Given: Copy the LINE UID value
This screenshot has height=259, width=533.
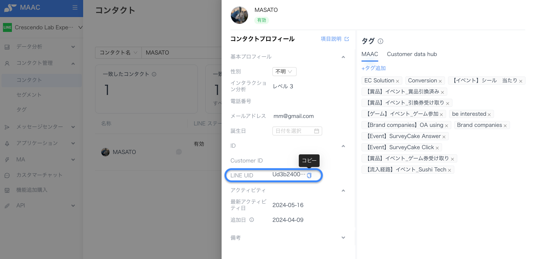Looking at the screenshot, I should click(309, 175).
